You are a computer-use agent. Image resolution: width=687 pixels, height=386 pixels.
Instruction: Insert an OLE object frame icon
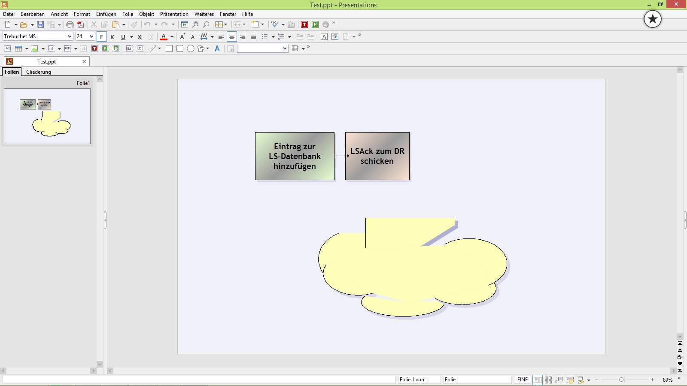tap(67, 48)
